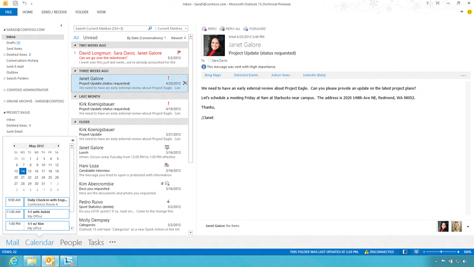
Task: Open the By Date (Conversations) arrangement dropdown
Action: tap(147, 38)
